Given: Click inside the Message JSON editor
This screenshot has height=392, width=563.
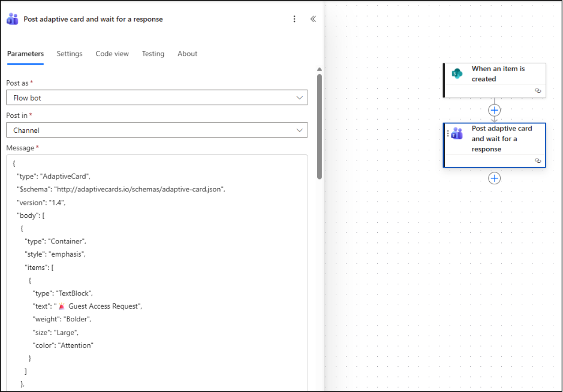Looking at the screenshot, I should [x=180, y=269].
